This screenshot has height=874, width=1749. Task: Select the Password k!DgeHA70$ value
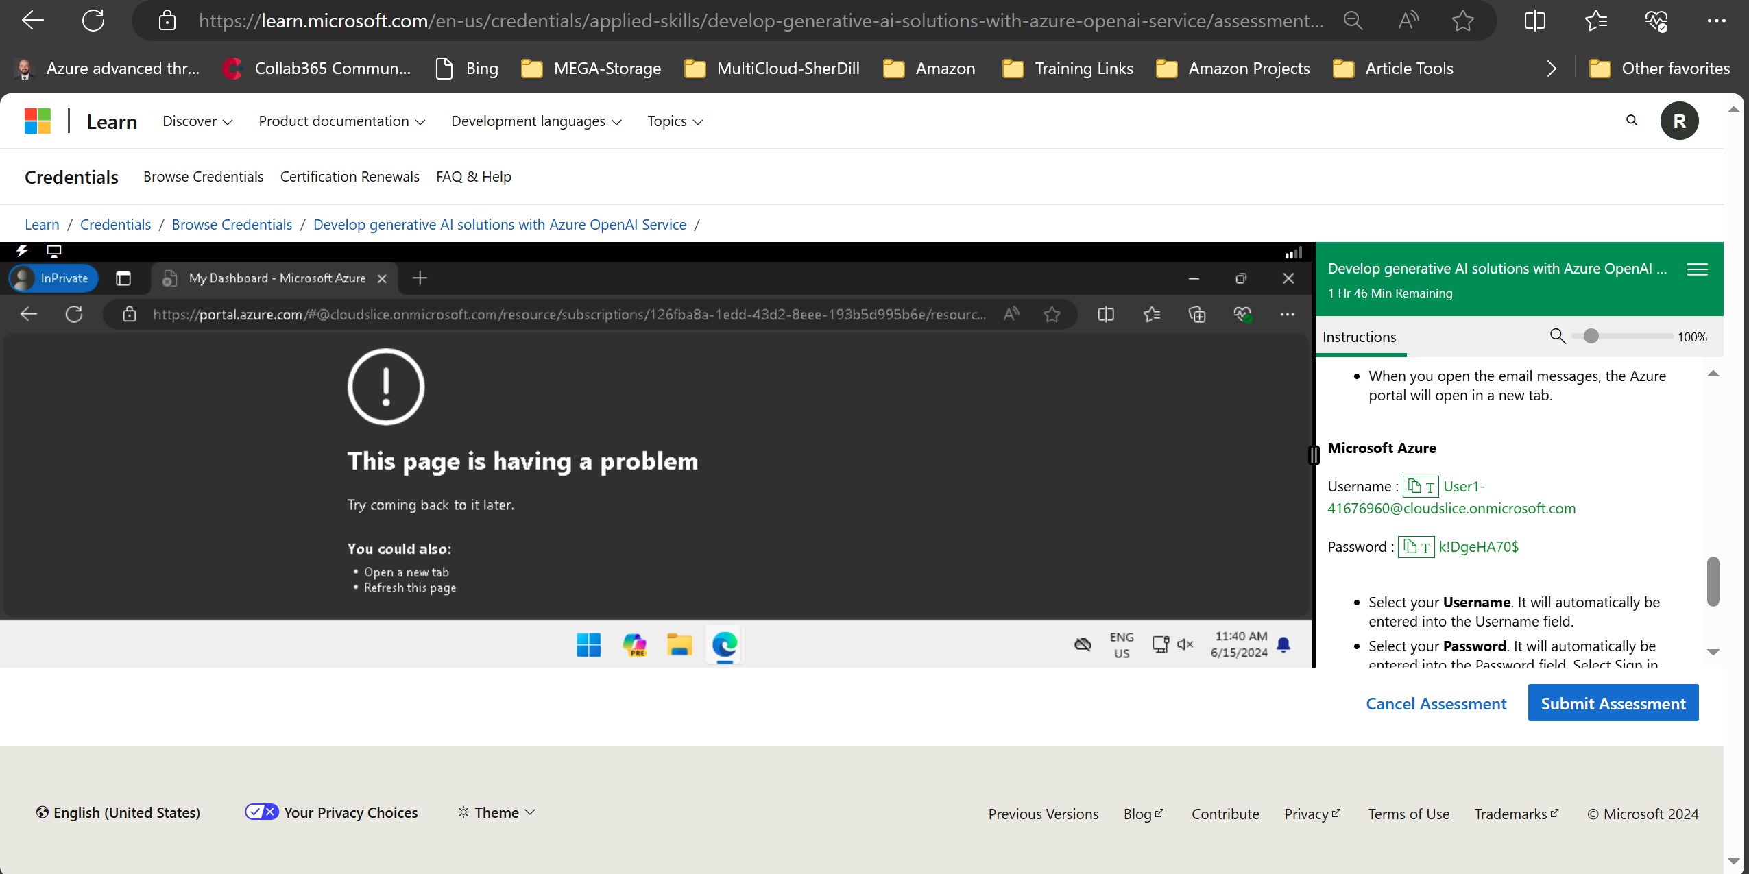coord(1478,547)
